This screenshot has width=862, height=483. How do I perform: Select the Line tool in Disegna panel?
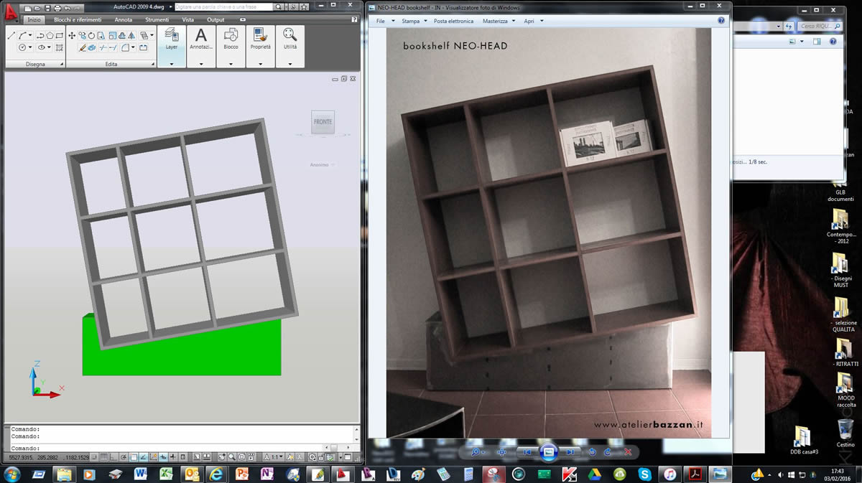point(11,35)
